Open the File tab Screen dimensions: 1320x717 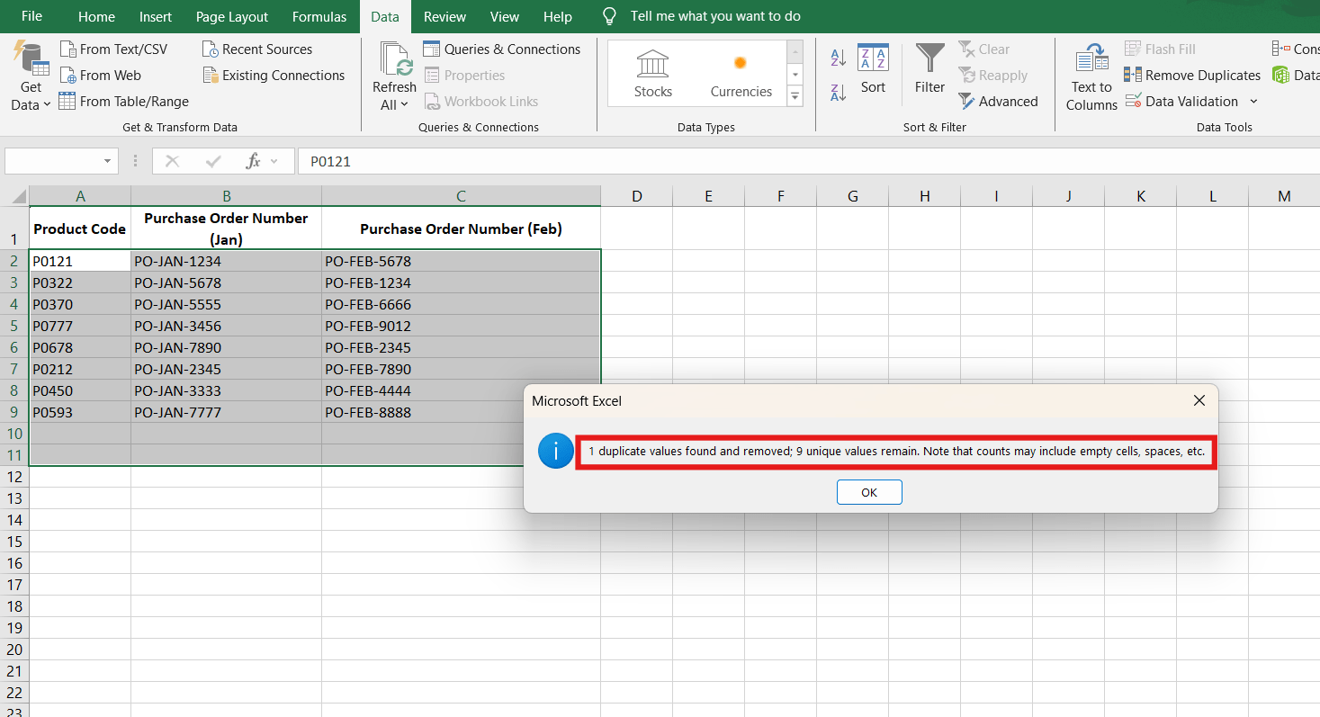point(31,16)
